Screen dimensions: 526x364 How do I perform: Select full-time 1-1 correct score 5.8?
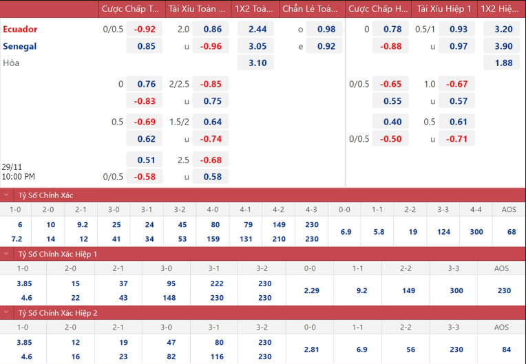point(378,232)
